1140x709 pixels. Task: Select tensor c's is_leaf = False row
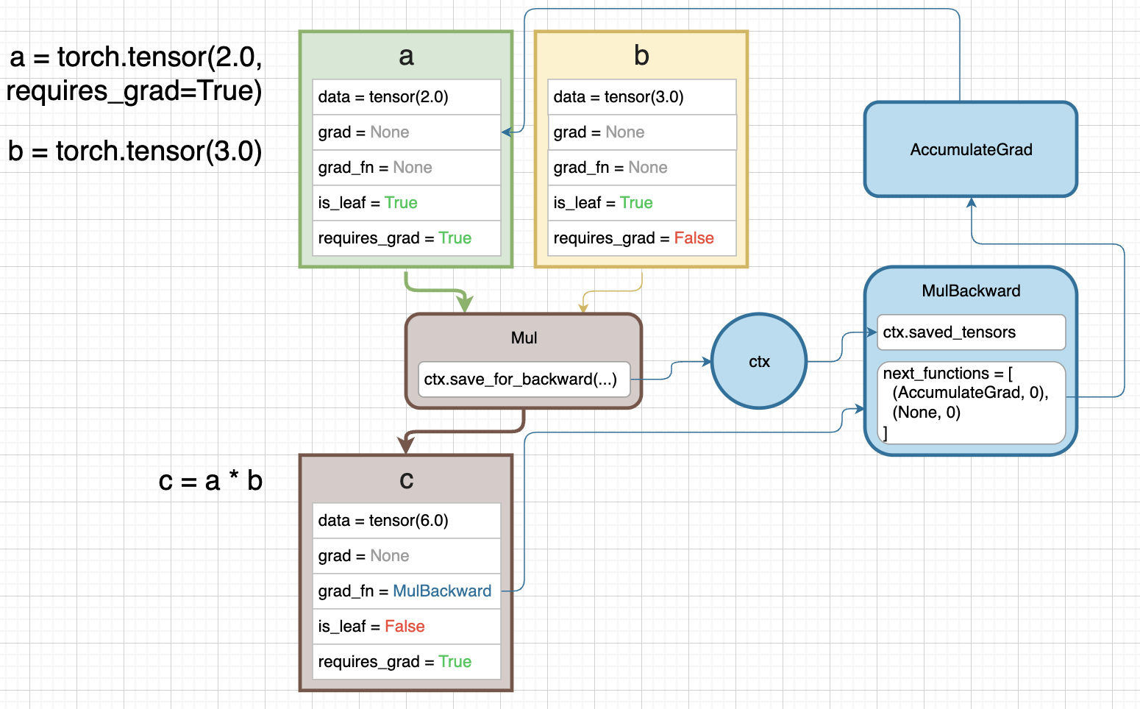407,627
